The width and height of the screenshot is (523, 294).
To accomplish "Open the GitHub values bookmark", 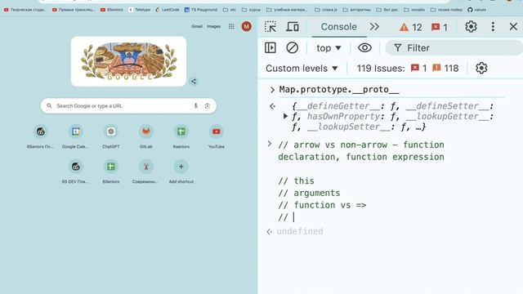I will click(476, 10).
